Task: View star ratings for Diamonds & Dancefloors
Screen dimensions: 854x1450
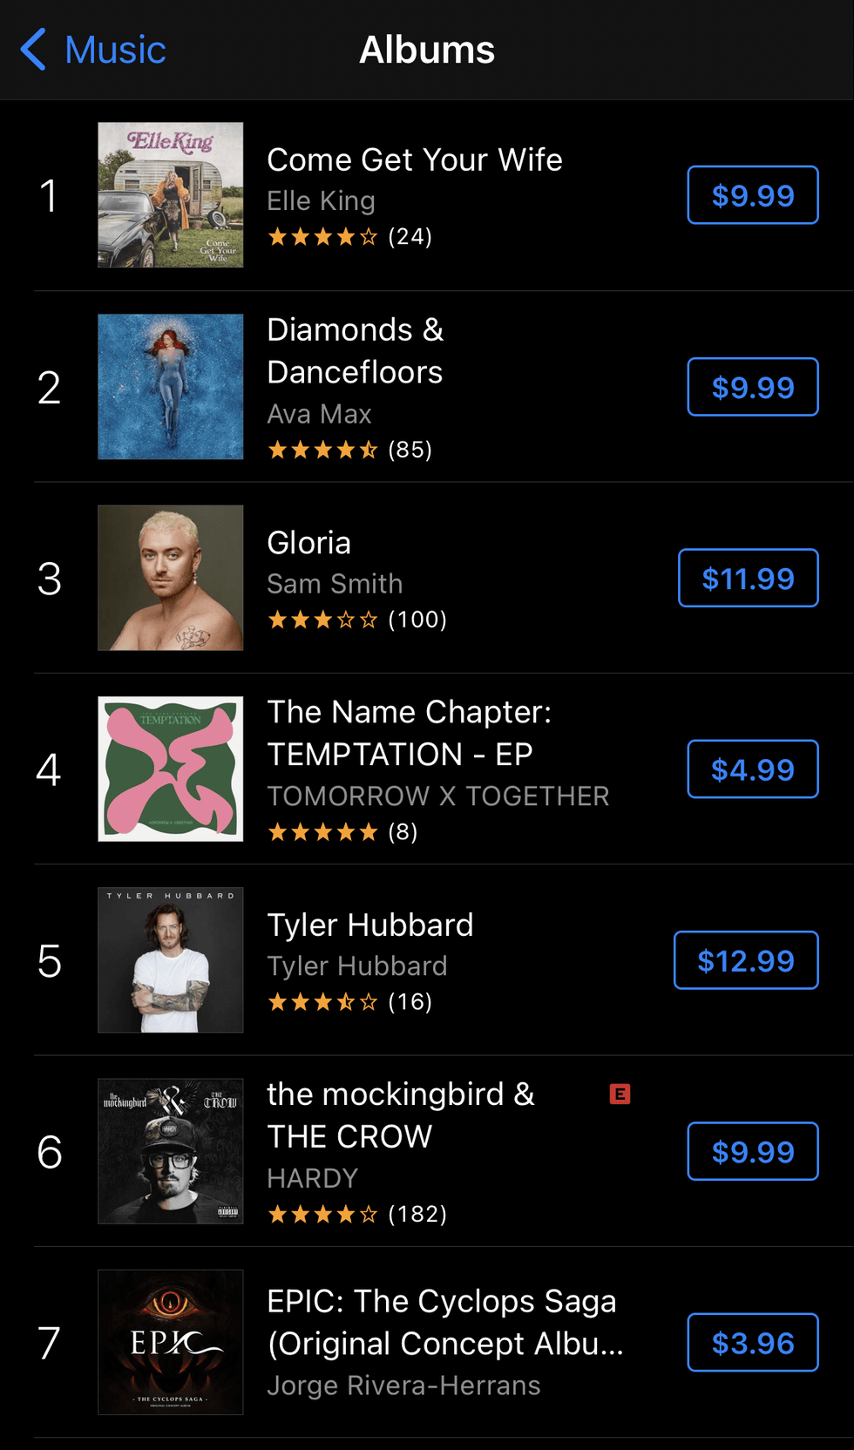Action: [x=323, y=450]
